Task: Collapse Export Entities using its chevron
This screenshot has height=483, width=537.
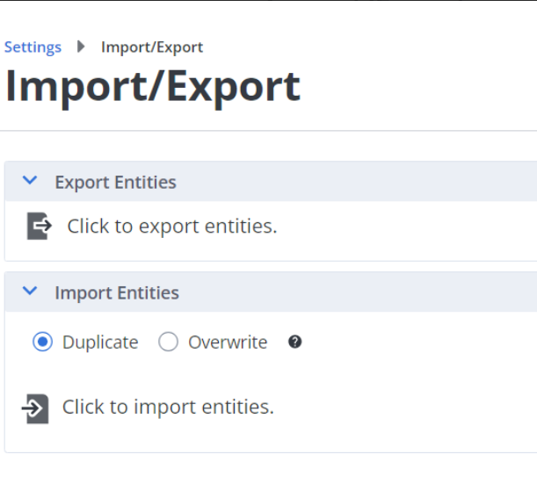Action: 30,181
